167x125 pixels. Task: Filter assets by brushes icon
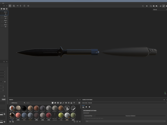[63, 103]
